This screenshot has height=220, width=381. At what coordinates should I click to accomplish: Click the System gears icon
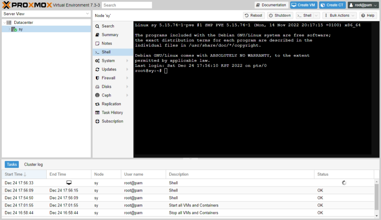click(97, 60)
